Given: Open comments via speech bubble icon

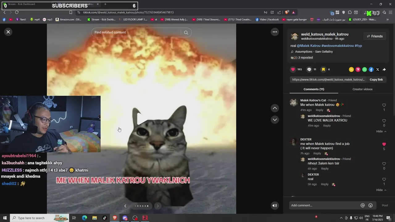Looking at the screenshot, I should pos(309,69).
